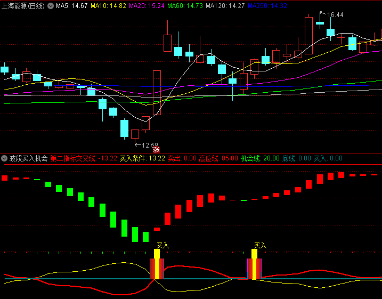Click the 高位线: 85.00 value
The height and width of the screenshot is (299, 382).
pos(218,158)
